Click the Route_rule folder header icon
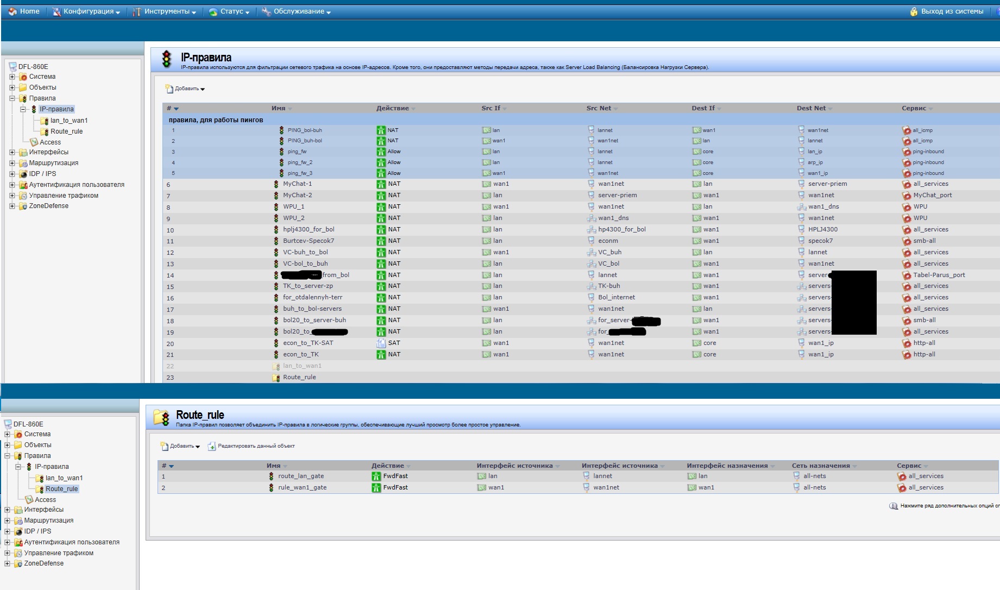Viewport: 1000px width, 590px height. [161, 417]
